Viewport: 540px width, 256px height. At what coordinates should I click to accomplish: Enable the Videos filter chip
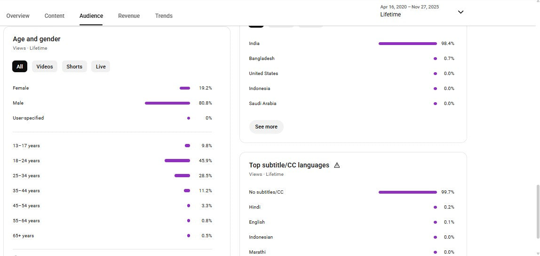coord(45,67)
